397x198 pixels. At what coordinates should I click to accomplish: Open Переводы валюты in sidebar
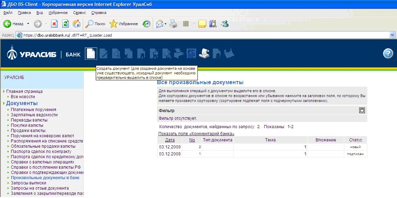click(29, 120)
